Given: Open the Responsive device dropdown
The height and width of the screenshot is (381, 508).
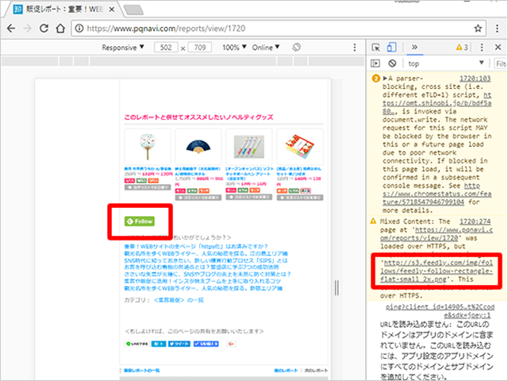Looking at the screenshot, I should (x=122, y=48).
